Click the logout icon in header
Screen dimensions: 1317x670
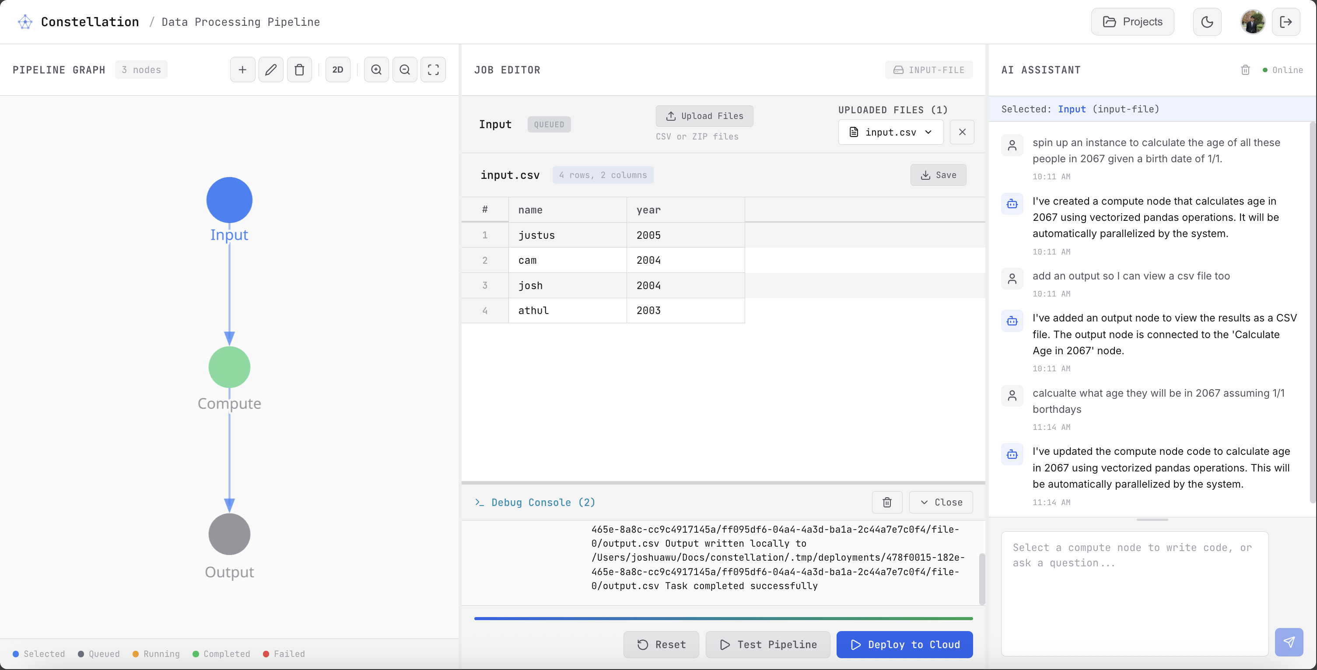pos(1286,21)
